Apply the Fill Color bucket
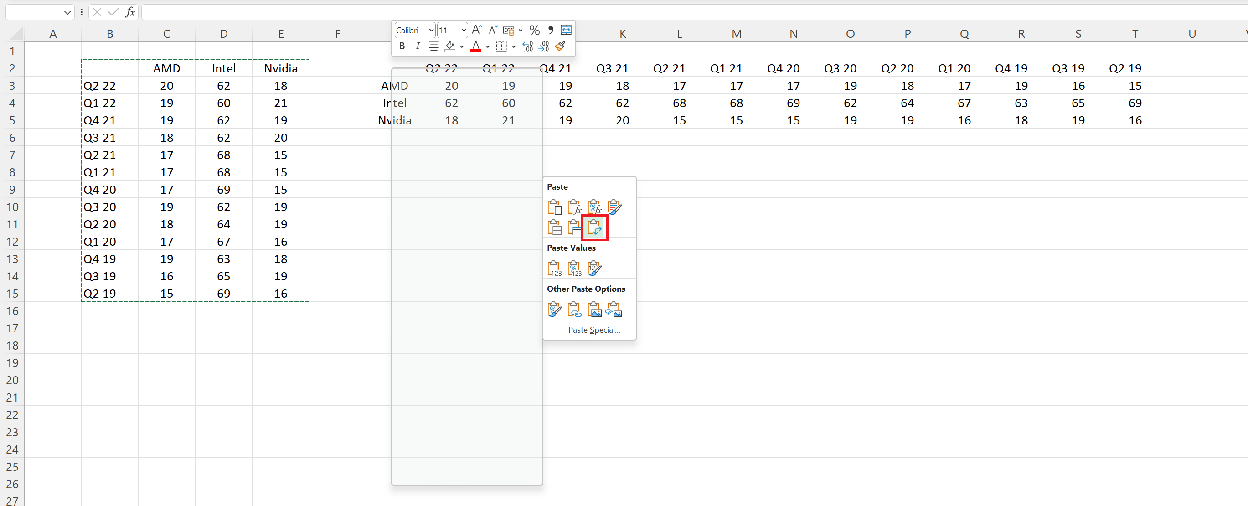 pos(449,46)
